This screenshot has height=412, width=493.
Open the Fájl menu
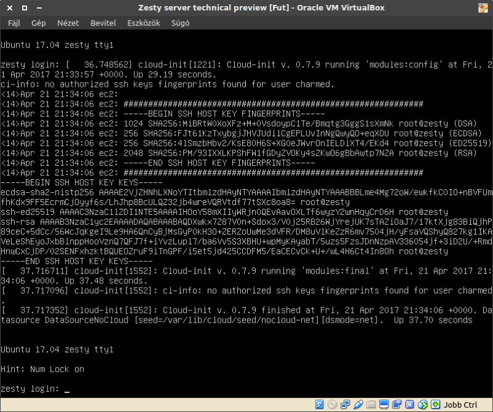point(14,23)
